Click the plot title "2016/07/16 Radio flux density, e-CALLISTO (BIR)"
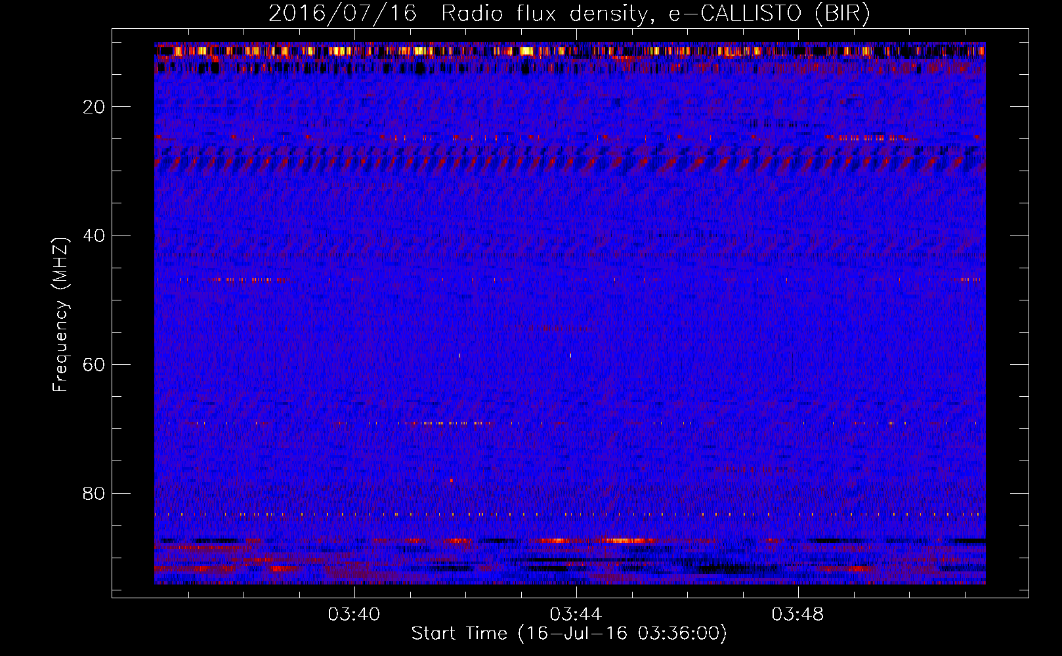 (569, 14)
